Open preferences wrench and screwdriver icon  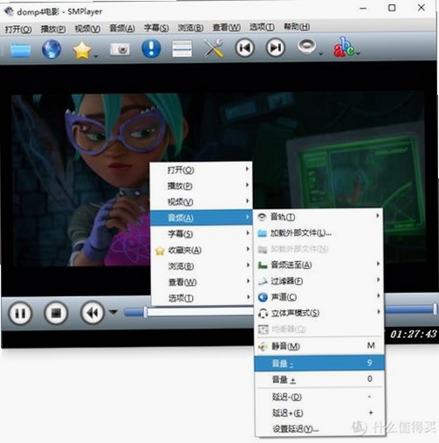coord(214,48)
